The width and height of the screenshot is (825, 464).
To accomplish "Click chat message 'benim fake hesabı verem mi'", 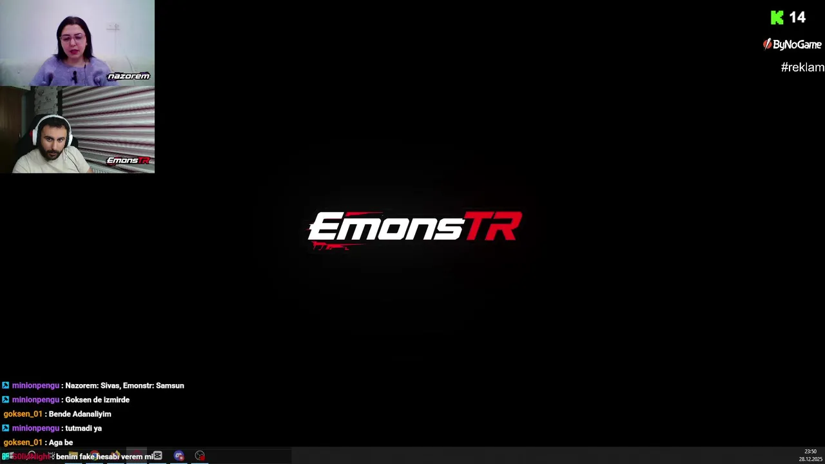I will click(x=104, y=456).
